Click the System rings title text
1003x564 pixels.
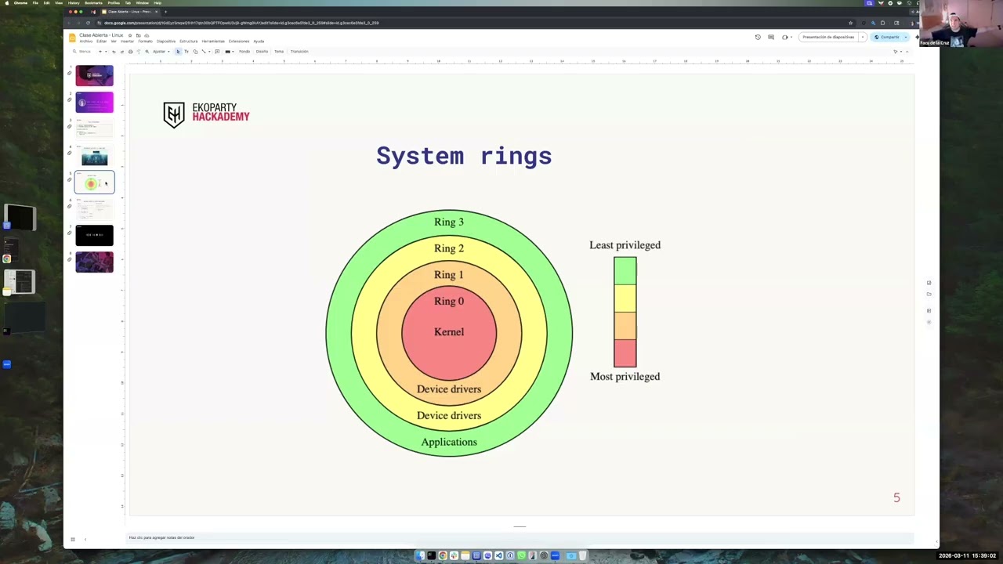point(464,156)
